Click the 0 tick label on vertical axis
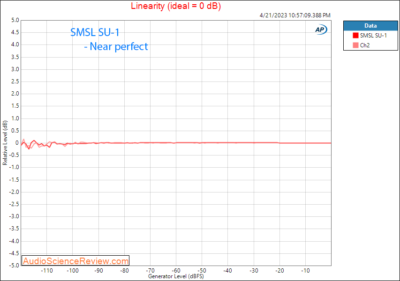400x281 pixels. 17,143
